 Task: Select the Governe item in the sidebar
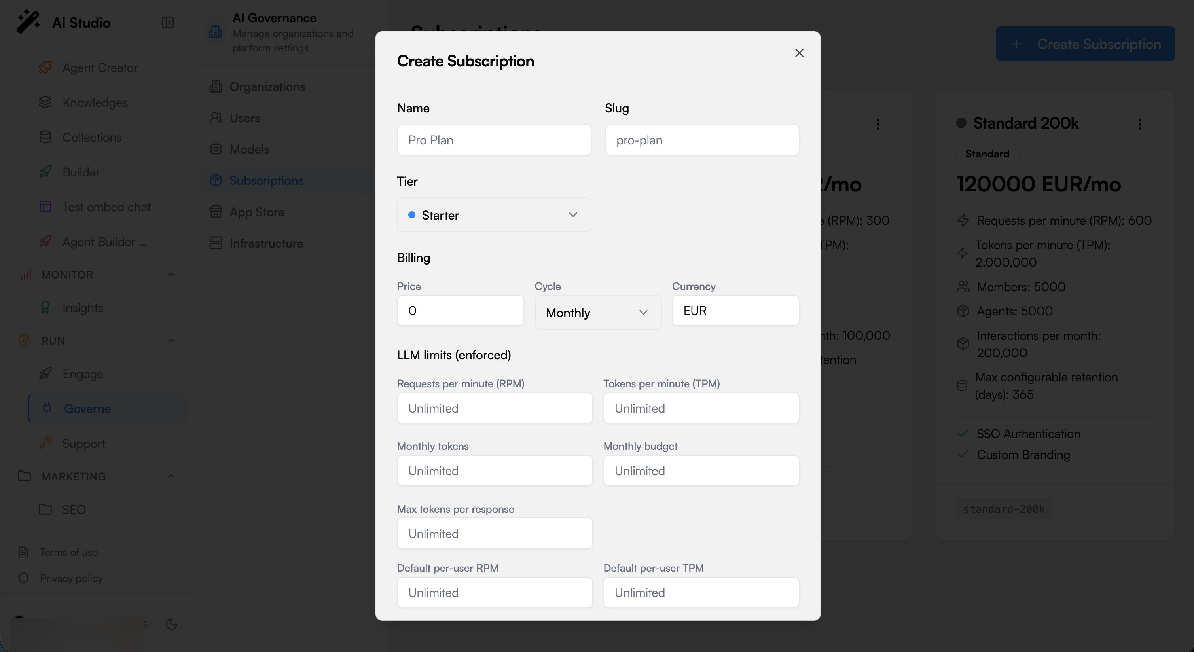point(108,408)
